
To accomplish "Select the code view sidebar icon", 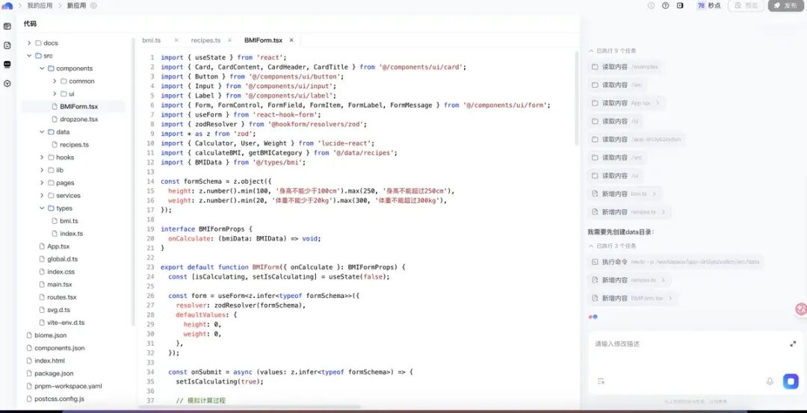I will click(x=7, y=64).
